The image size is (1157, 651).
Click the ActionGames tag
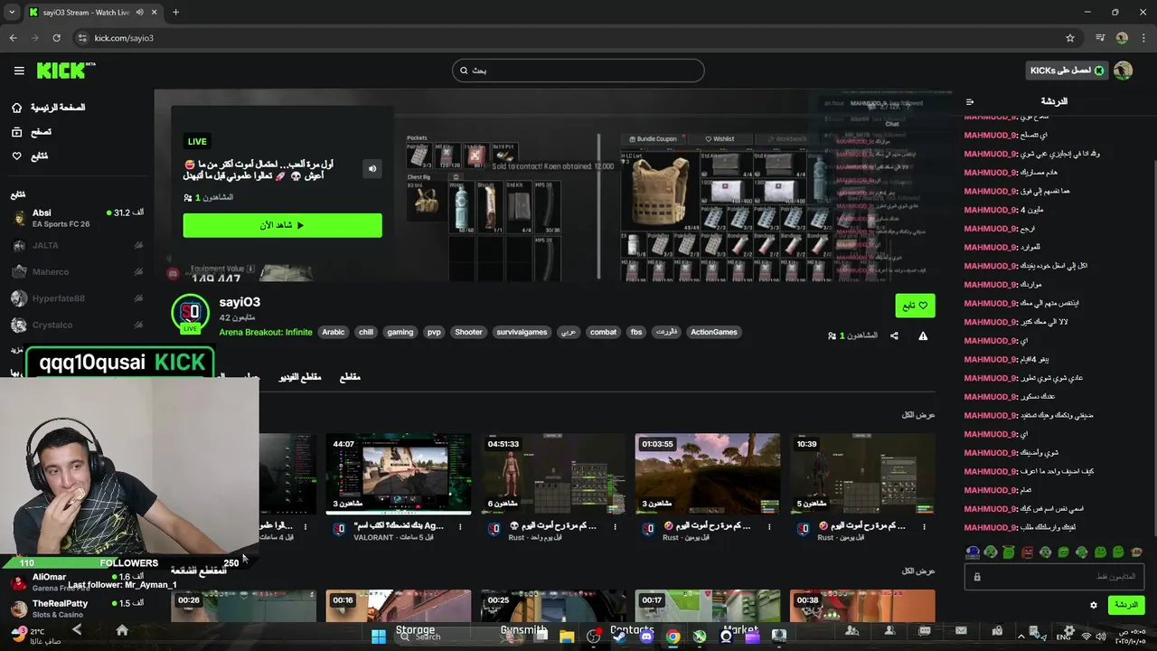tap(714, 332)
